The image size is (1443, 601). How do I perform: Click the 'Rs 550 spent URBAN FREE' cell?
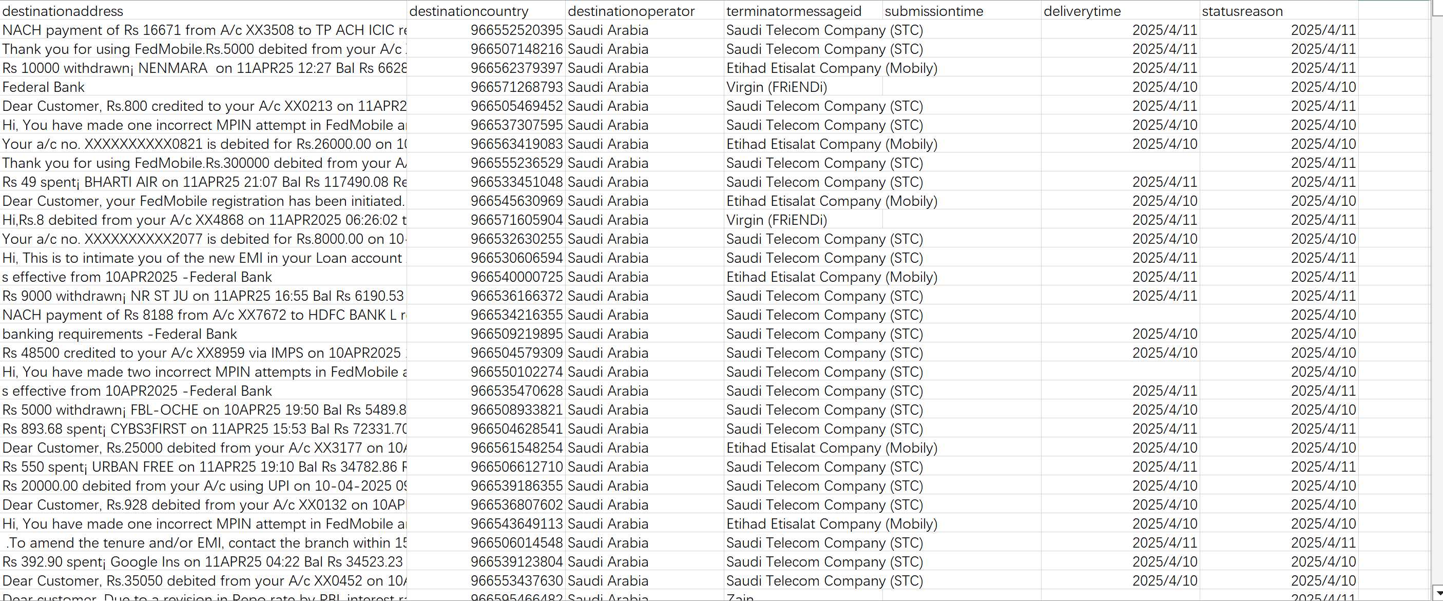[203, 467]
